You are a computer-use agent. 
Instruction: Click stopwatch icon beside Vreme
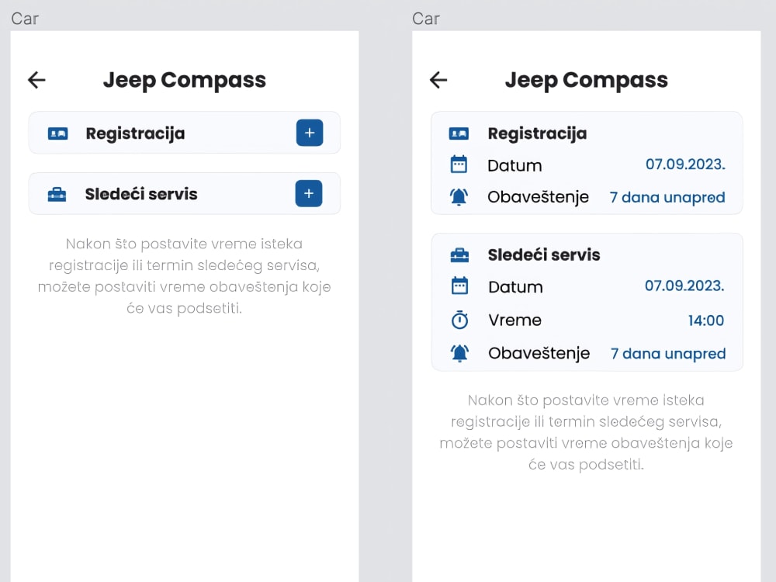pyautogui.click(x=459, y=320)
